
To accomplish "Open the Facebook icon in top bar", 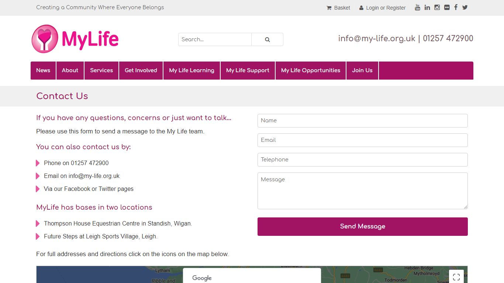I will click(456, 7).
